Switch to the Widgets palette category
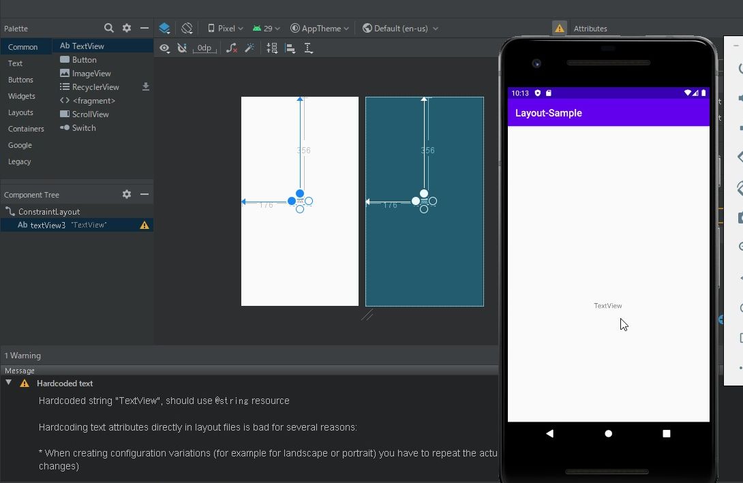The image size is (743, 483). point(24,96)
